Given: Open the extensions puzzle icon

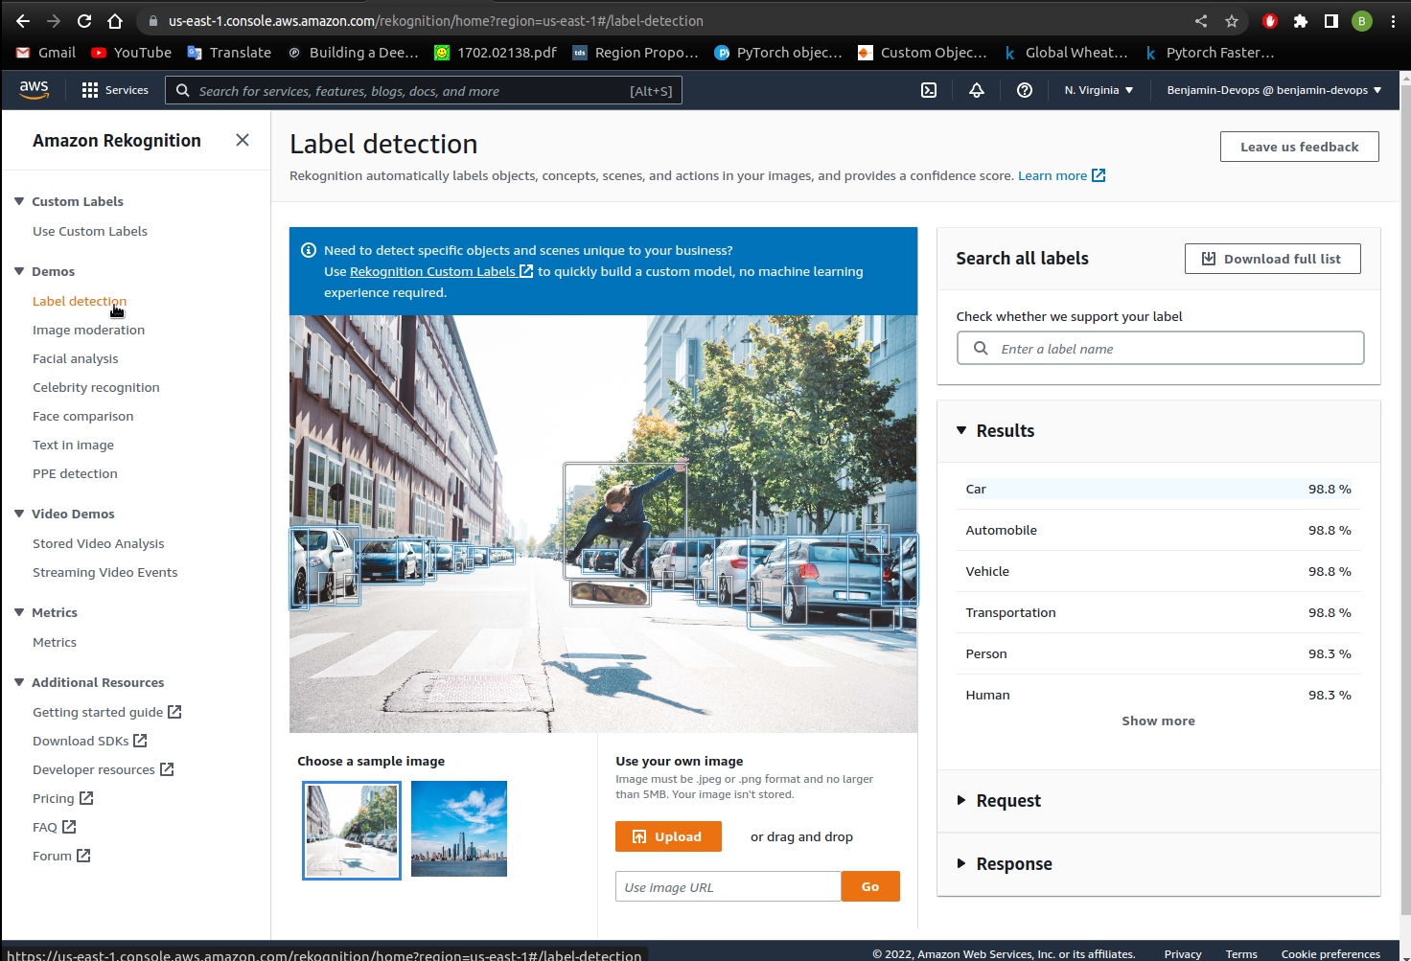Looking at the screenshot, I should 1301,21.
